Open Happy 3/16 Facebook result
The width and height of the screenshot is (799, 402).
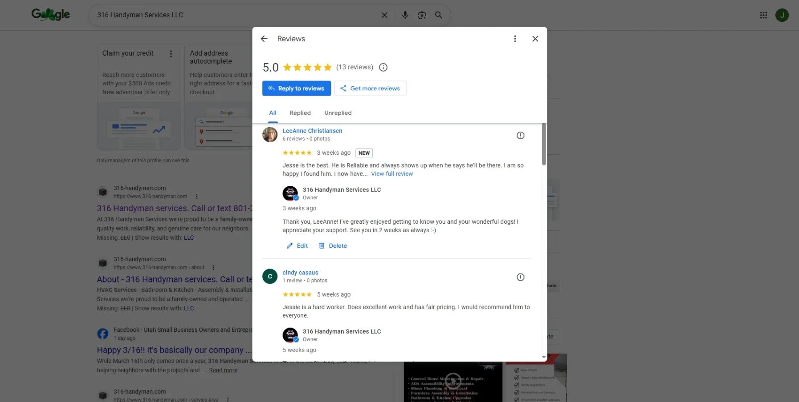point(175,350)
